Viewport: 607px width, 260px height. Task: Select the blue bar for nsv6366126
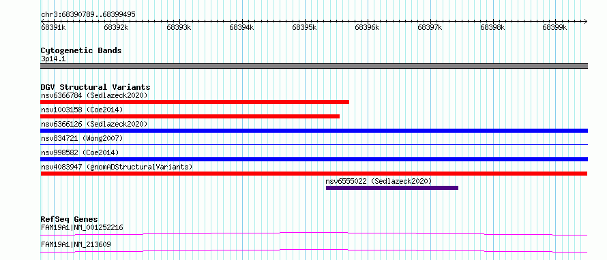point(314,131)
